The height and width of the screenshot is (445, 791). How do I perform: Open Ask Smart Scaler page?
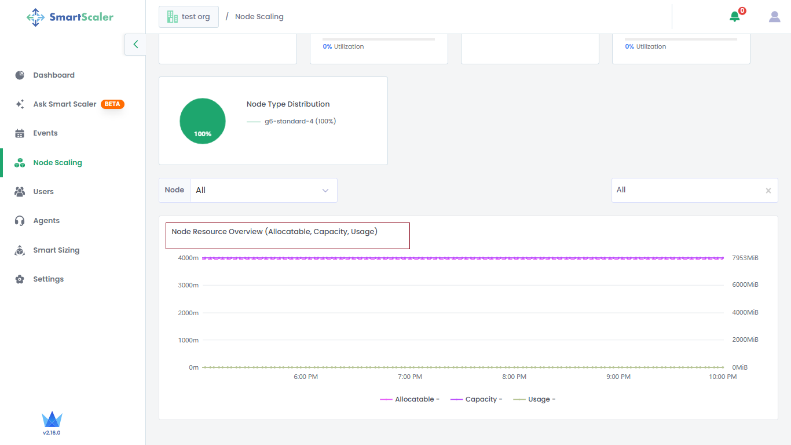(65, 104)
